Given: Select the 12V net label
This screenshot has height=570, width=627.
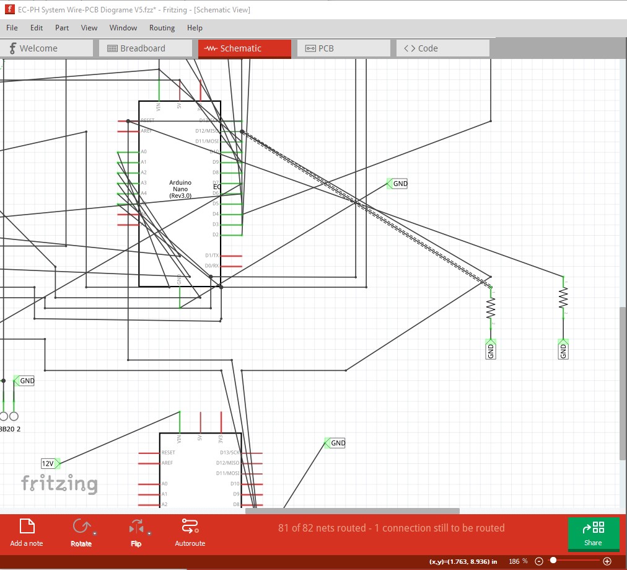Looking at the screenshot, I should point(48,463).
